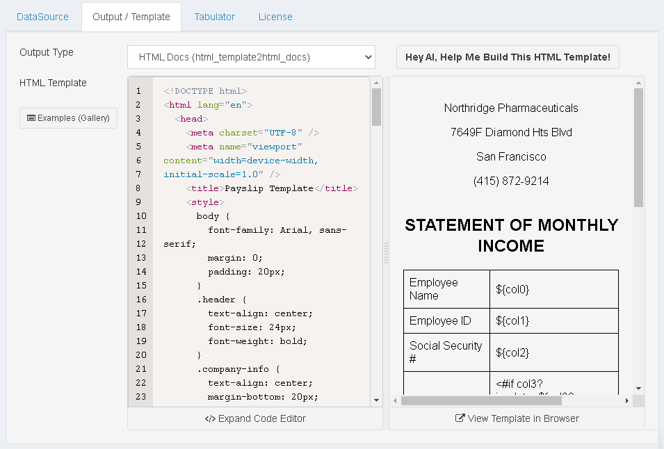Screen dimensions: 664x449
Task: Go to the License tab
Action: (275, 17)
